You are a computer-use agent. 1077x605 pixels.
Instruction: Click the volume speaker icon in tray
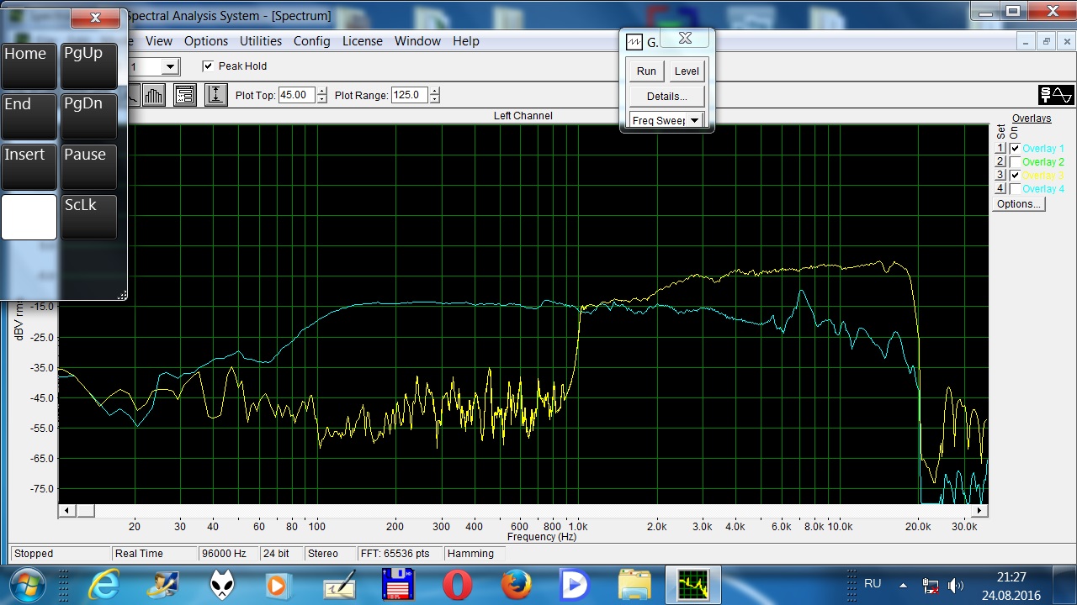coord(955,585)
